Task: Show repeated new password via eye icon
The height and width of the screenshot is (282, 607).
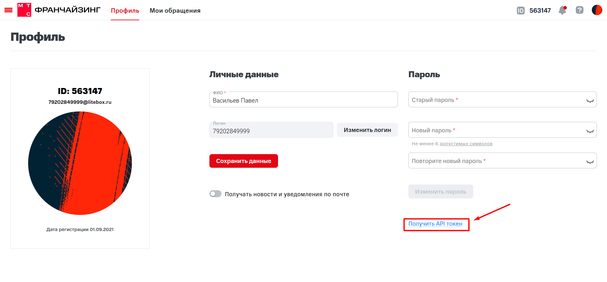Action: pos(590,162)
